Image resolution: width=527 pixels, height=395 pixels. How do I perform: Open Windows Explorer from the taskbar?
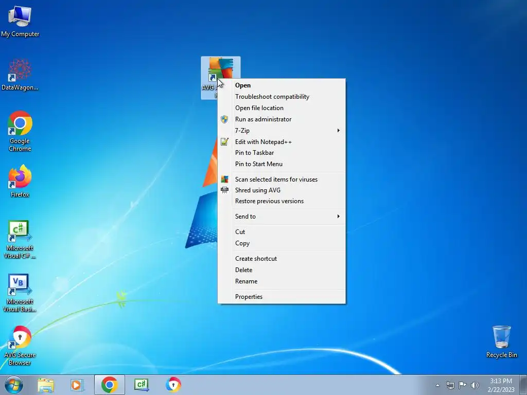(46, 385)
